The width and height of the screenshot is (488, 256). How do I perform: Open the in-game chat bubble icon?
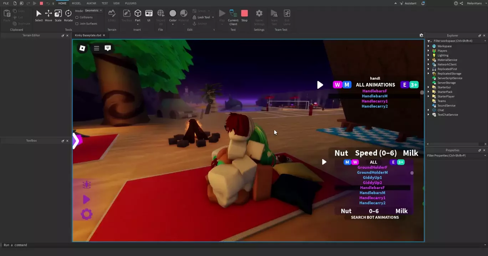coord(108,48)
